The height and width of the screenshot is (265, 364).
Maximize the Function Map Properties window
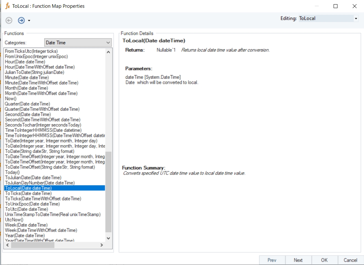336,6
